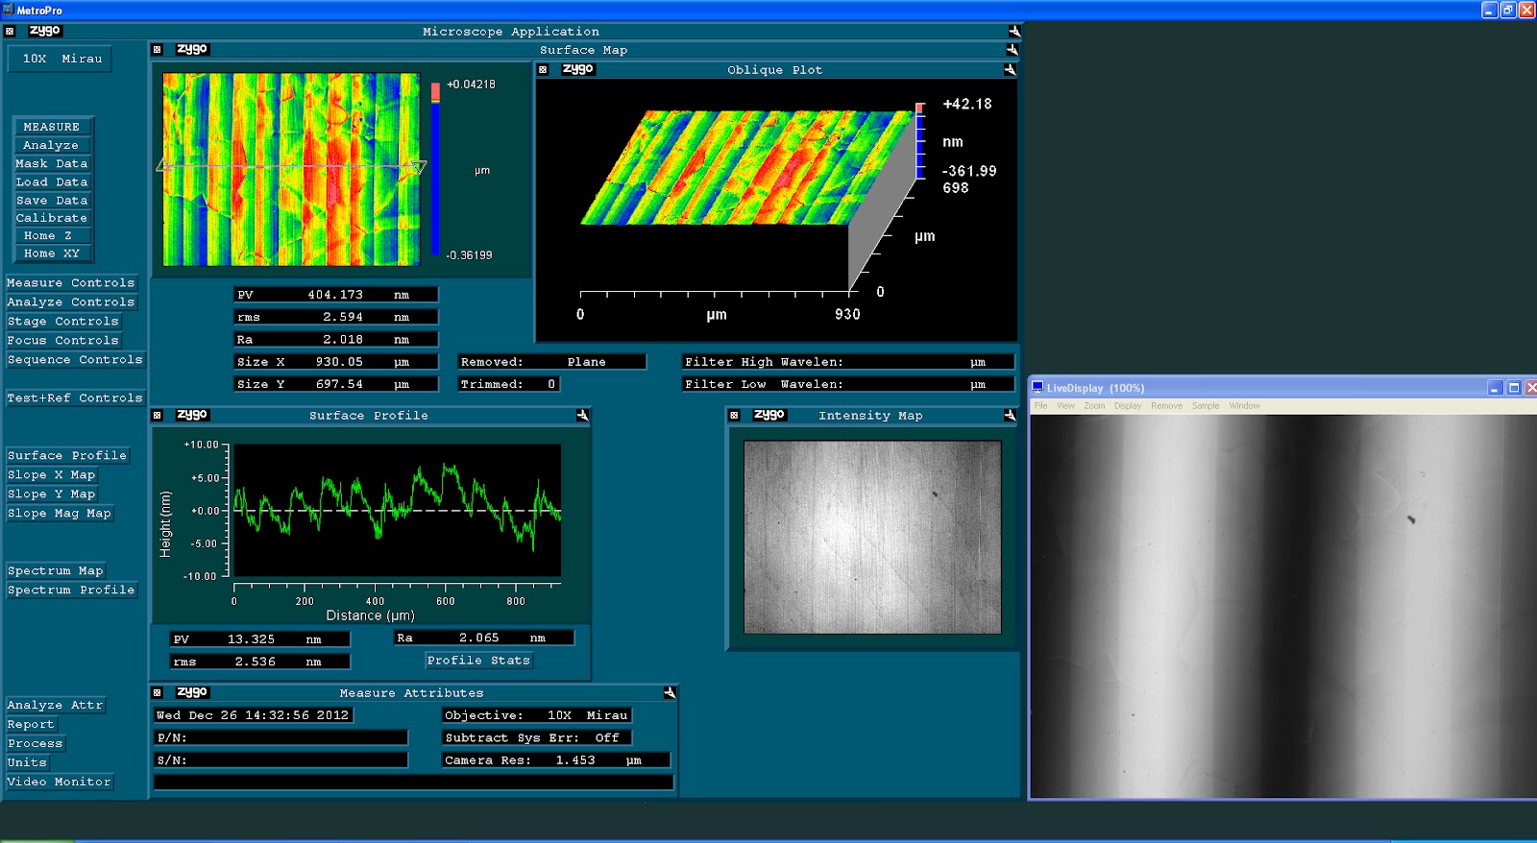The width and height of the screenshot is (1537, 843).
Task: Open Window menu in LiveDisplay window
Action: pos(1244,406)
